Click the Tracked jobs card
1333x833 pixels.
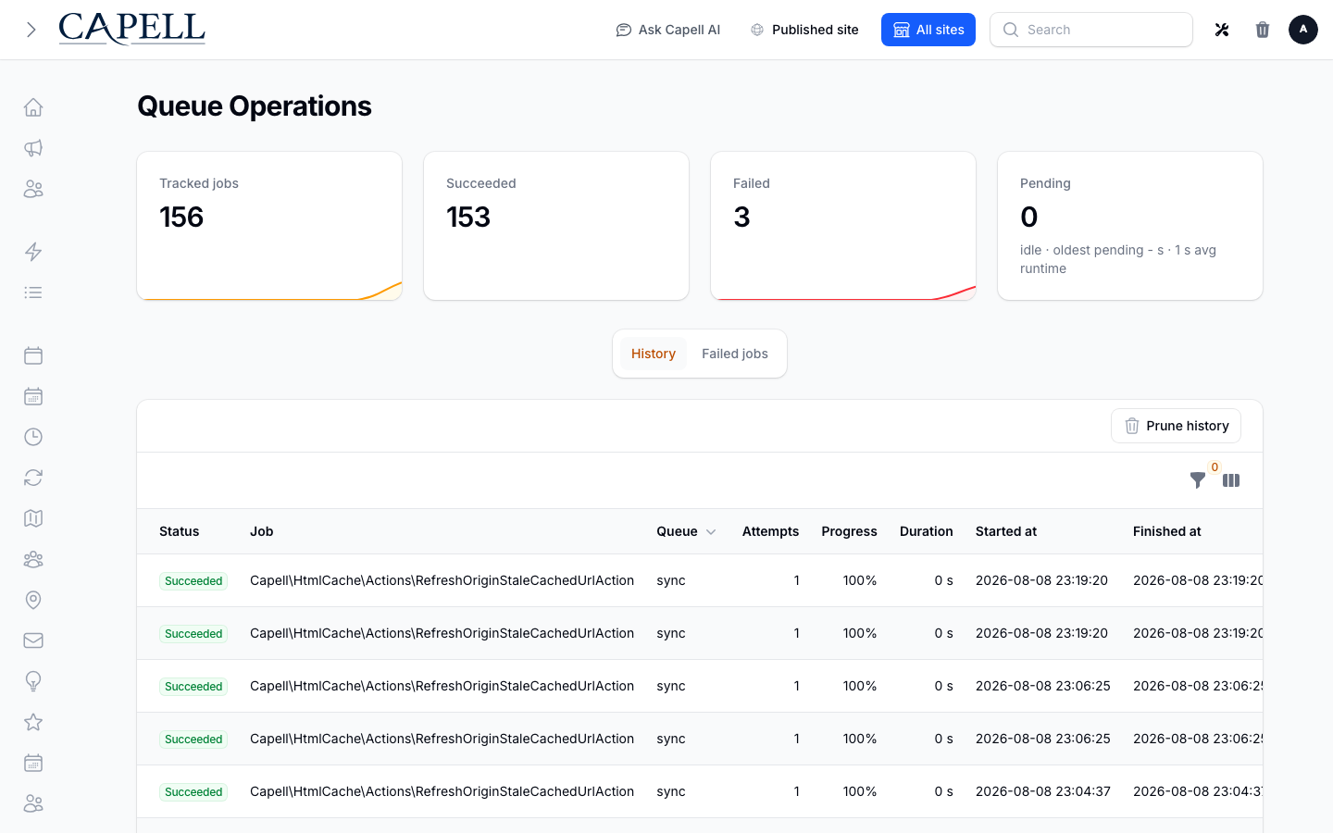click(269, 226)
